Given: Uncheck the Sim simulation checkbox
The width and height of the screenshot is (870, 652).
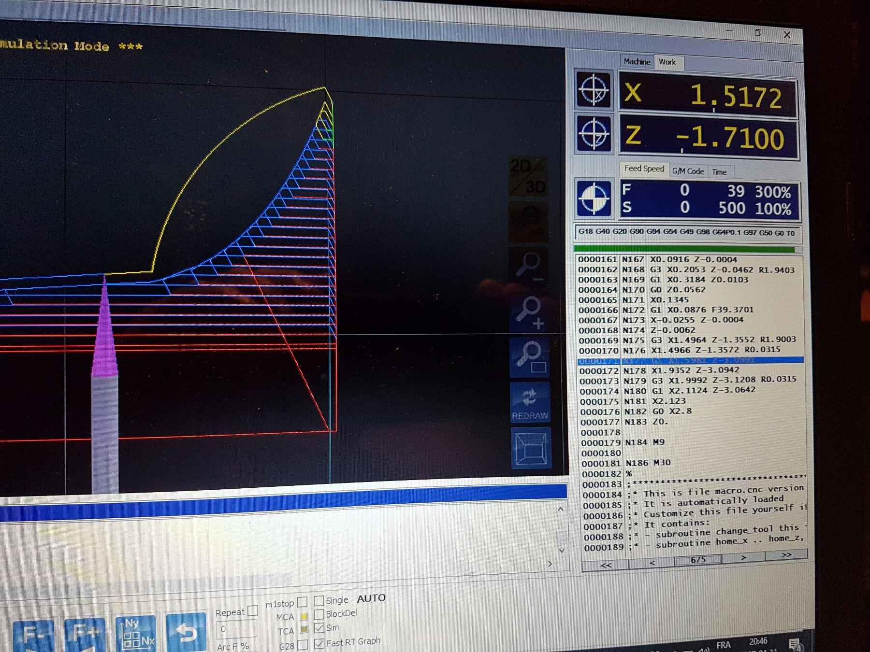Looking at the screenshot, I should click(x=319, y=628).
